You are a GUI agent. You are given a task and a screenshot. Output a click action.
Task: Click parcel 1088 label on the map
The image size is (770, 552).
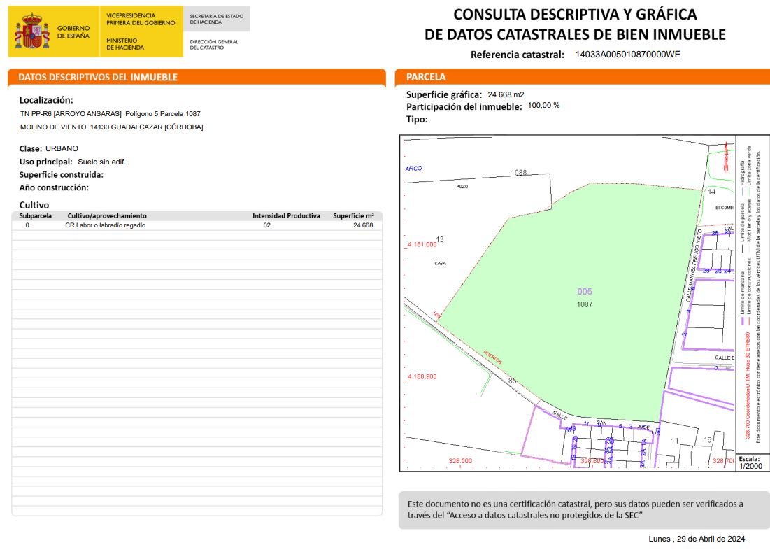click(x=518, y=172)
